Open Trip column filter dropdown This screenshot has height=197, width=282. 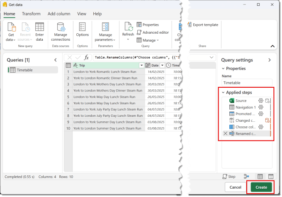141,65
